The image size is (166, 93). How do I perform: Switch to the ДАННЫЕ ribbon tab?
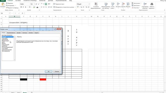point(51,1)
